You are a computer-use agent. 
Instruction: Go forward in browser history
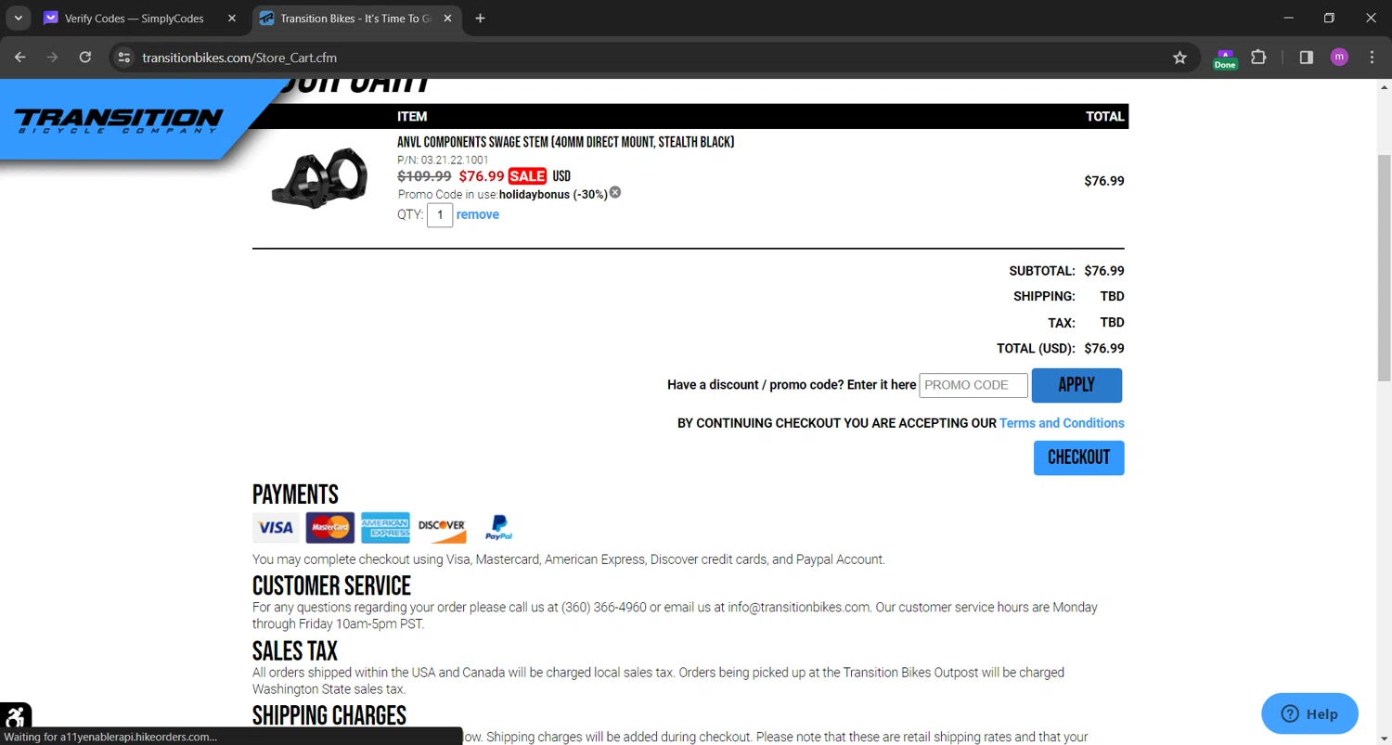point(53,58)
